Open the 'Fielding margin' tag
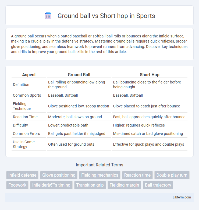The width and height of the screenshot is (199, 210). click(124, 185)
